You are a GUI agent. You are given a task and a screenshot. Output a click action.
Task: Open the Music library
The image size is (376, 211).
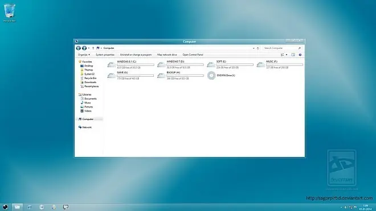85,103
